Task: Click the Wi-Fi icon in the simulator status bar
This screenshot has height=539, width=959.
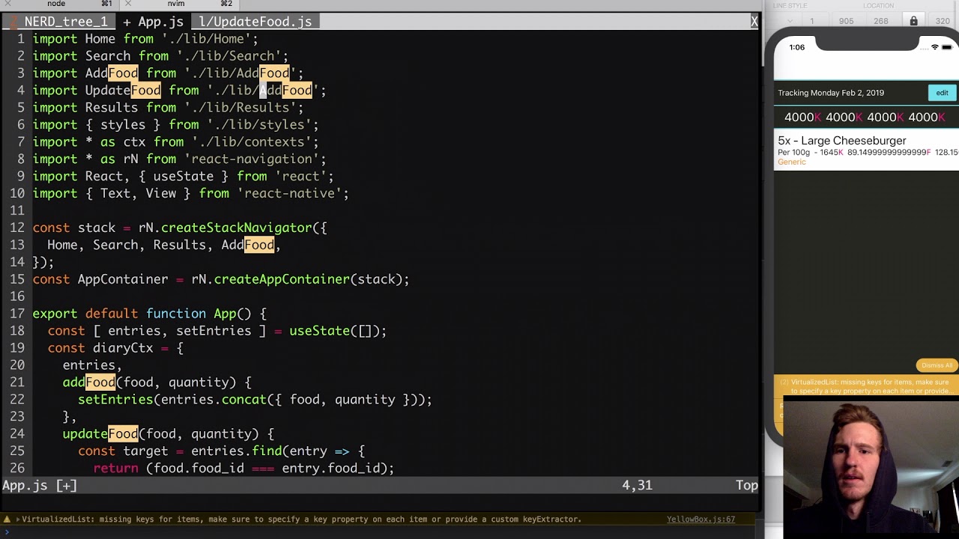Action: click(x=934, y=47)
